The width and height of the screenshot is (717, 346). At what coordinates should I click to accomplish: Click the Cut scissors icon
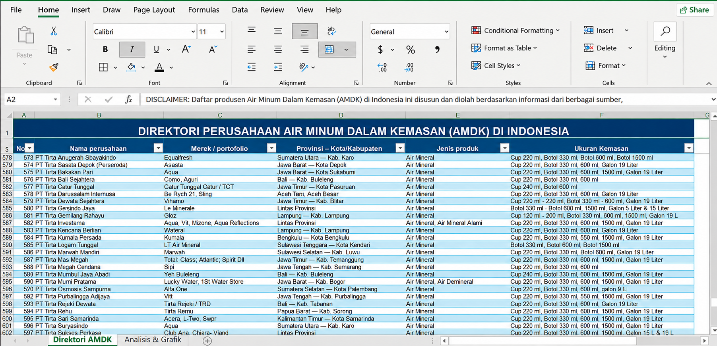coord(53,31)
